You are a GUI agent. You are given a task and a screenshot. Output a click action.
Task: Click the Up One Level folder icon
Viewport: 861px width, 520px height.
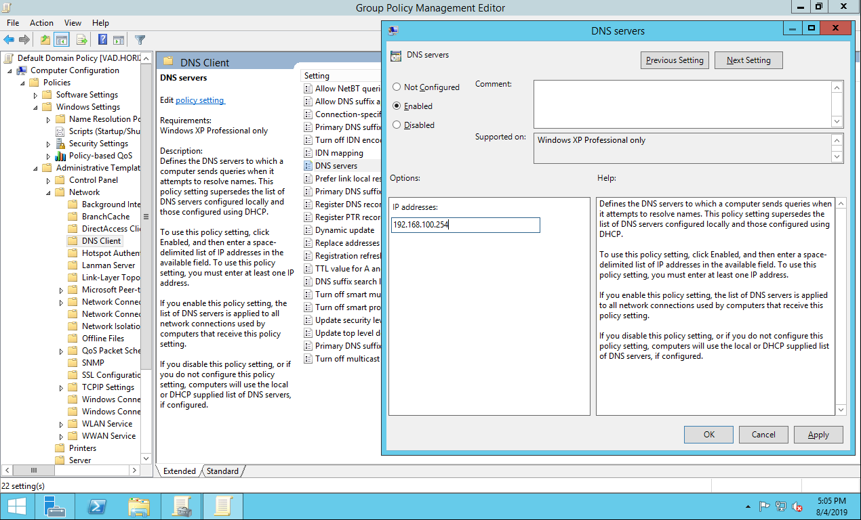(x=45, y=40)
